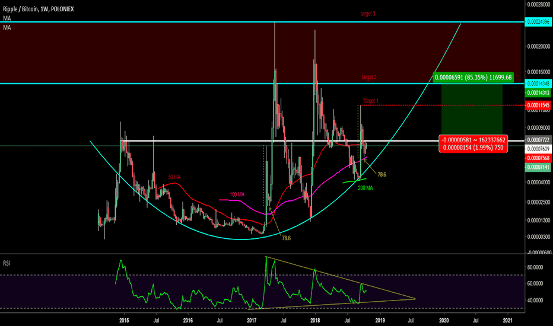
Task: Click the 2019 date label
Action: 380,320
